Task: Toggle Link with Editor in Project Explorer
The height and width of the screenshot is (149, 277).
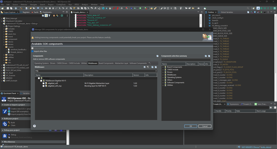Action: pos(46,16)
